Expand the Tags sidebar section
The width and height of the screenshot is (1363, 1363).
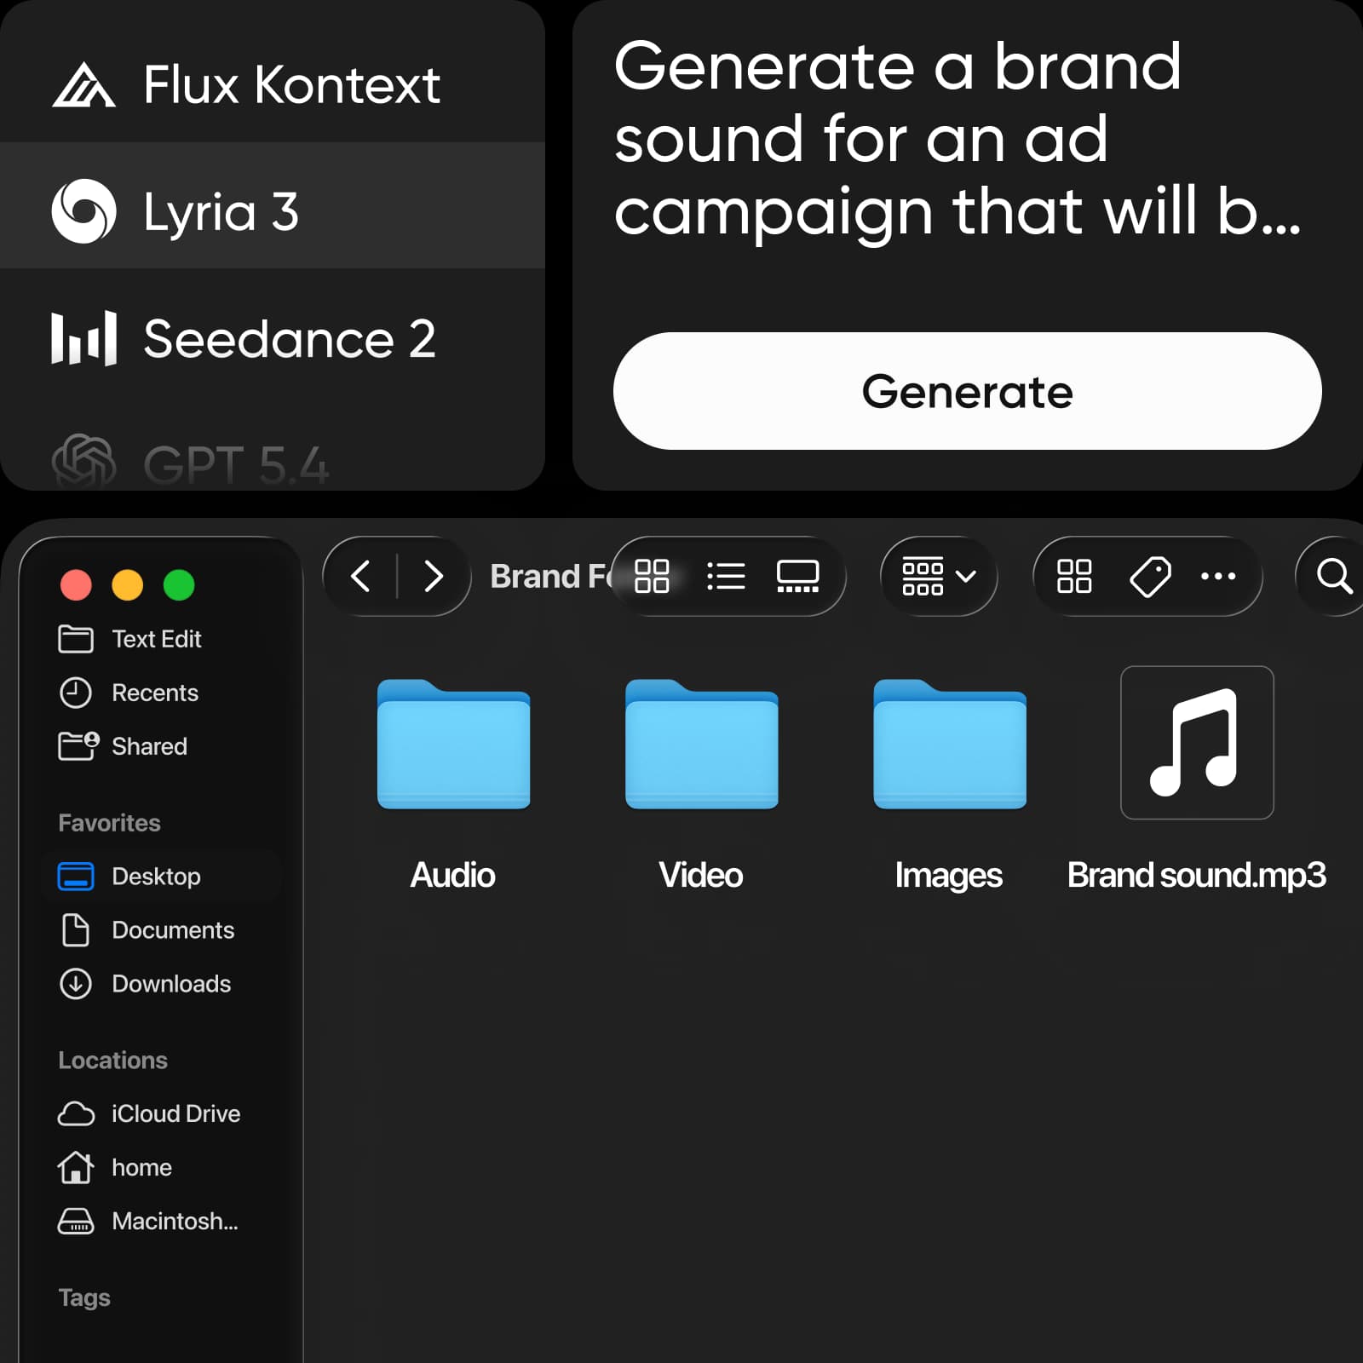84,1298
